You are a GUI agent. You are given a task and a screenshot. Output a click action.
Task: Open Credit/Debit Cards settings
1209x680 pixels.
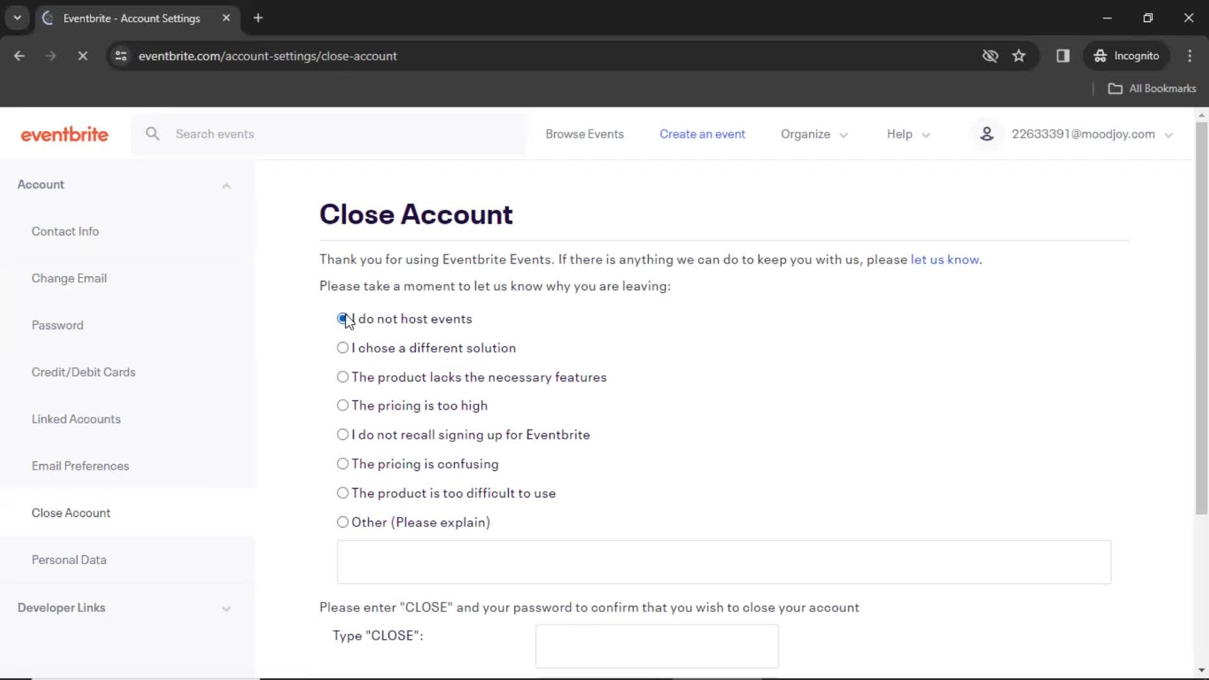pos(84,372)
